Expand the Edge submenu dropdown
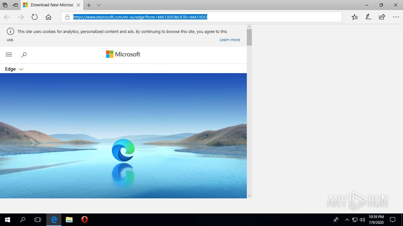Viewport: 403px width, 226px height. pyautogui.click(x=14, y=69)
